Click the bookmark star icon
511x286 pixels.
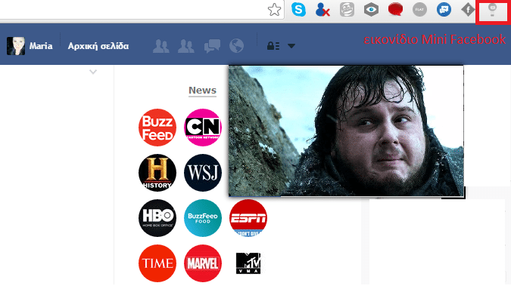click(x=274, y=10)
